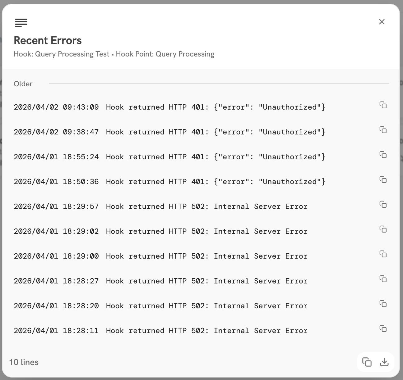Click the 10 lines counter label

point(24,362)
